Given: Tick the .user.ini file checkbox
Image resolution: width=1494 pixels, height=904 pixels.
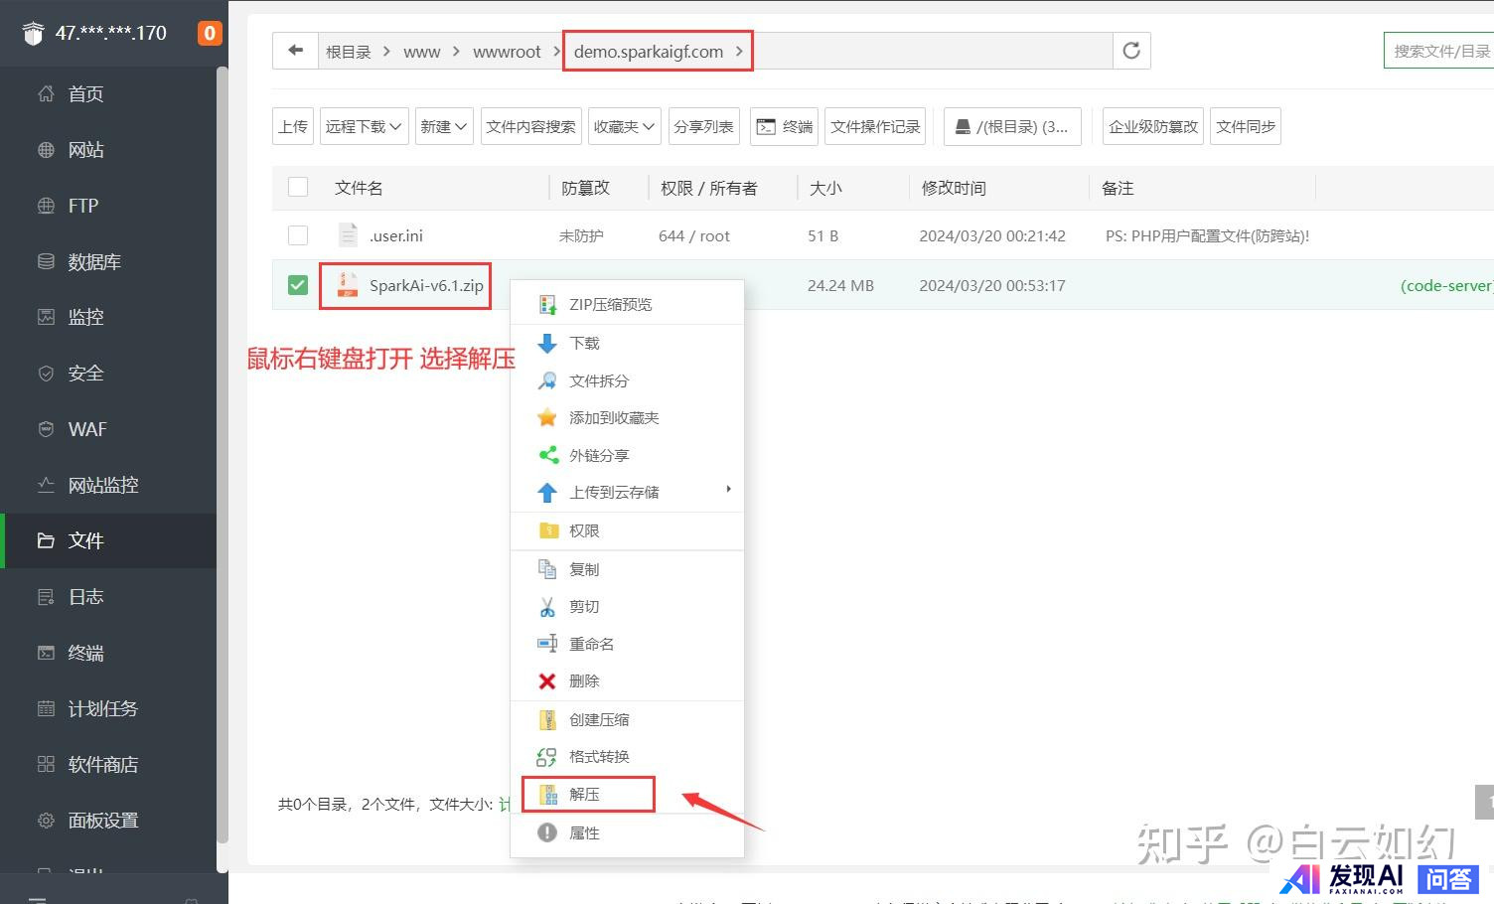Looking at the screenshot, I should 298,235.
